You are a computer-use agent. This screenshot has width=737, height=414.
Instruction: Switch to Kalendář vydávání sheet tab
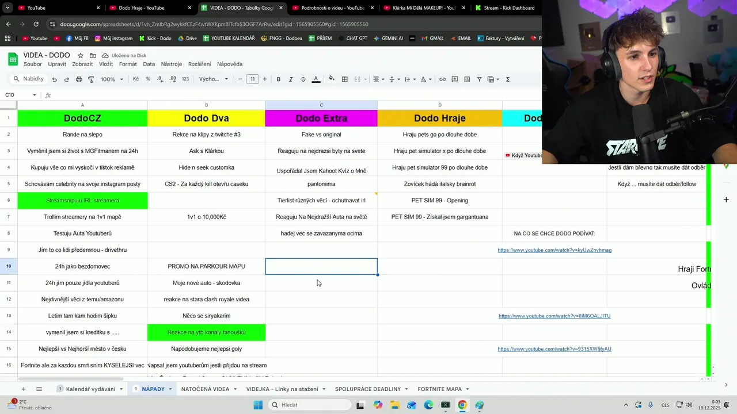pyautogui.click(x=90, y=389)
